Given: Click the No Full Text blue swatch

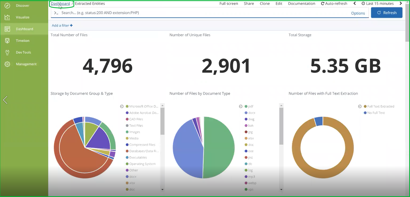Looking at the screenshot, I should (x=365, y=113).
